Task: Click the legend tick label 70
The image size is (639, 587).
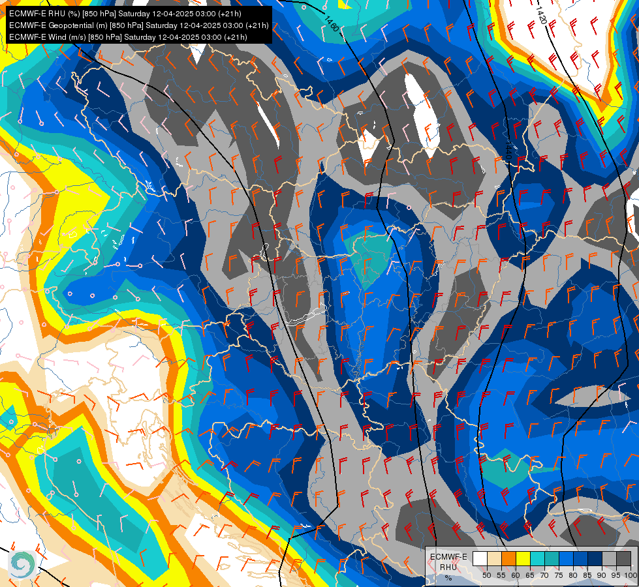Action: 544,575
